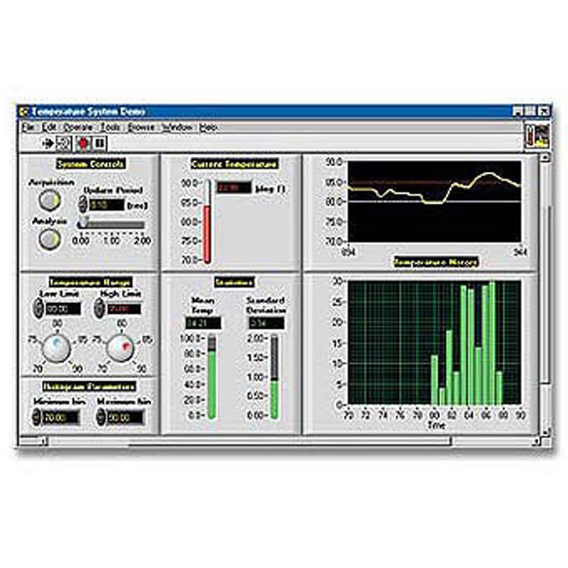The image size is (568, 568).
Task: Open the Window menu
Action: (176, 127)
